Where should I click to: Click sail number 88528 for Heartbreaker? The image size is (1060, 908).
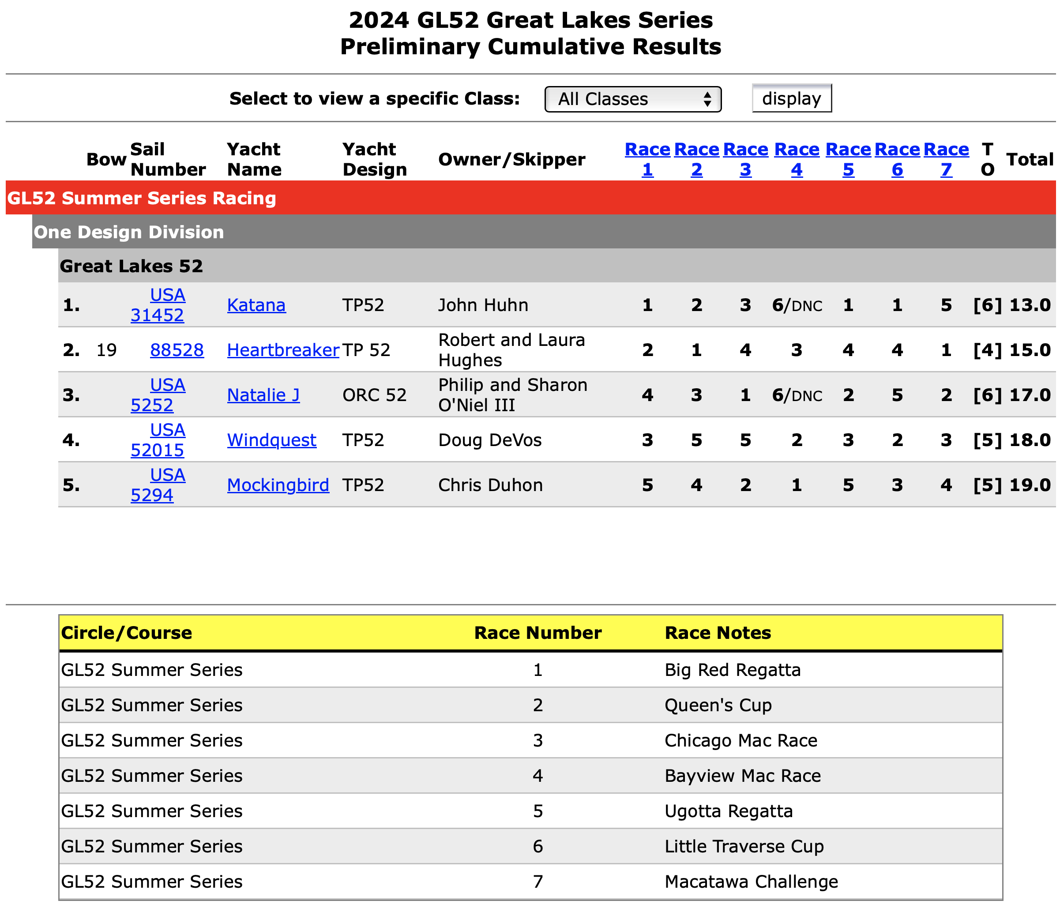(177, 350)
